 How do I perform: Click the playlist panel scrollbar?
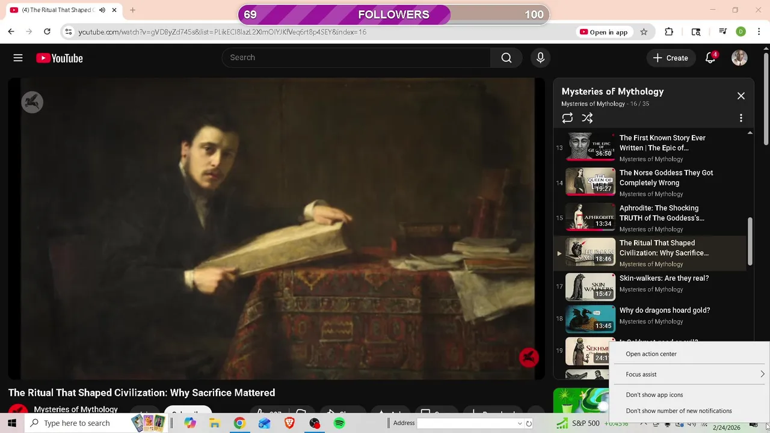pos(750,241)
